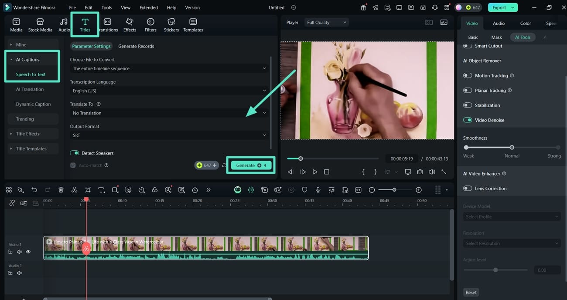Open Generate Records view
Image resolution: width=567 pixels, height=300 pixels.
pyautogui.click(x=136, y=46)
